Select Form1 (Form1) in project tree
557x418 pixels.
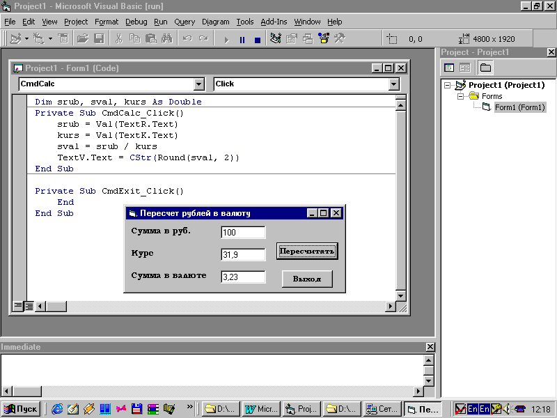click(519, 107)
